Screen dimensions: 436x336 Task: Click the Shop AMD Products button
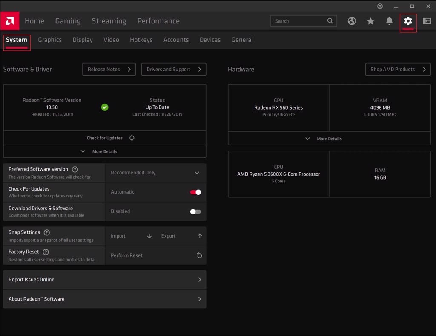tap(398, 70)
